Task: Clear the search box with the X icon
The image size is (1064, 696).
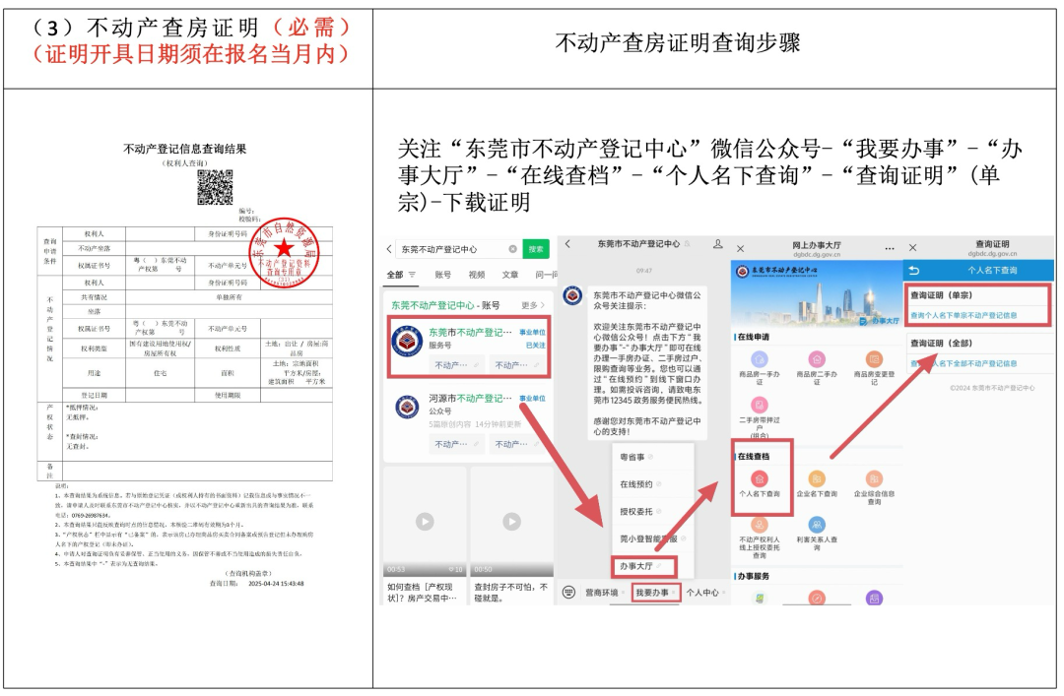Action: point(512,249)
